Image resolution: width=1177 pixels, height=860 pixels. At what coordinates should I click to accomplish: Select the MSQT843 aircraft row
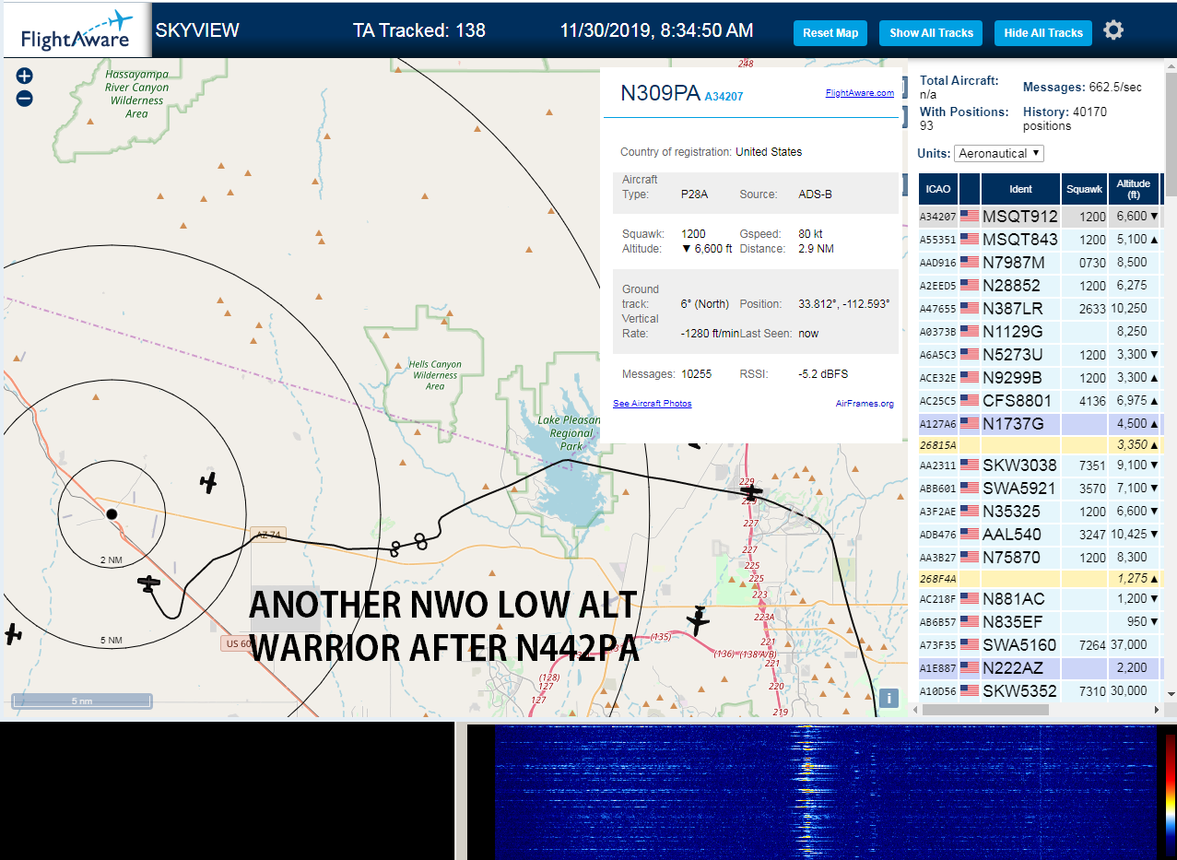1040,239
